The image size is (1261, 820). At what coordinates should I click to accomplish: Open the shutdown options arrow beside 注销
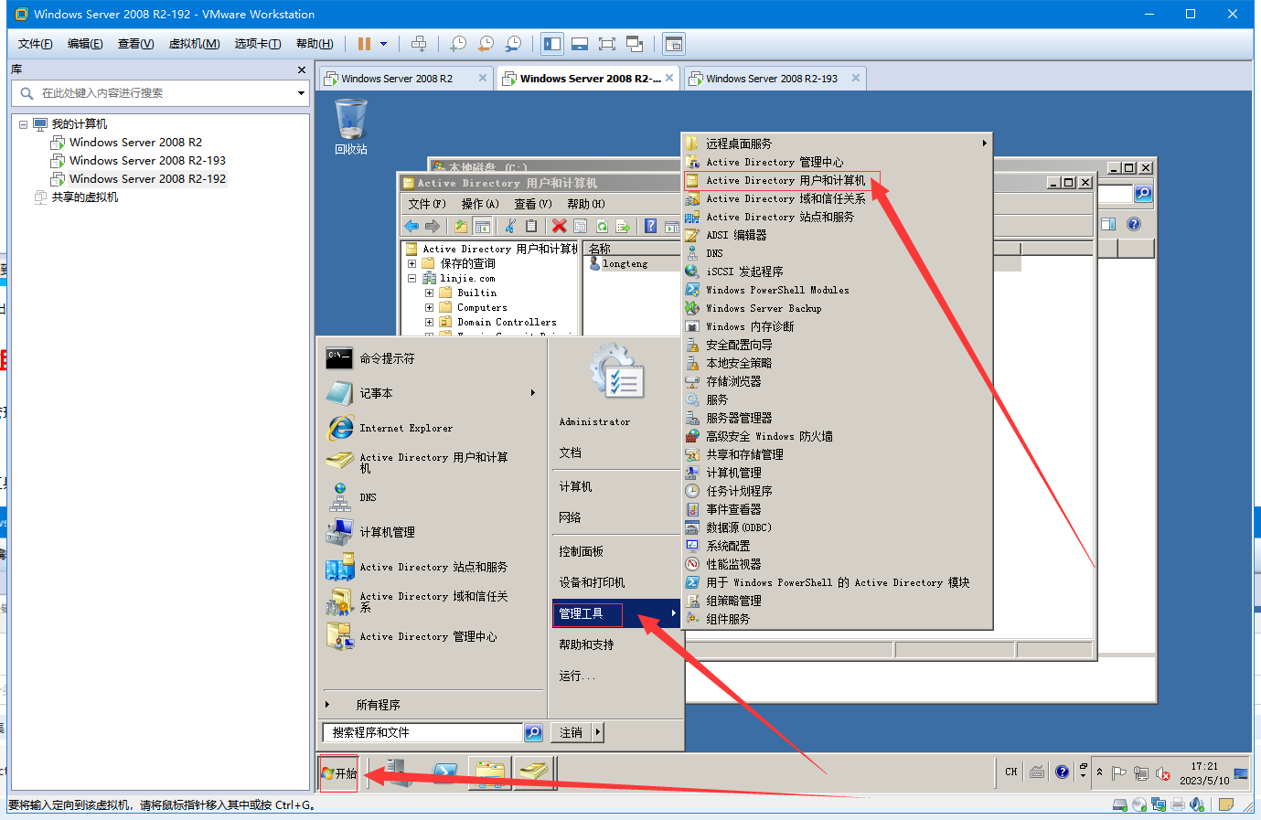(x=598, y=732)
